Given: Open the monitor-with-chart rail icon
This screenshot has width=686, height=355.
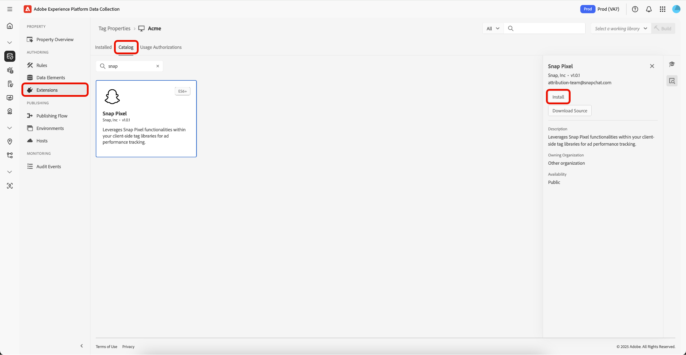Looking at the screenshot, I should click(10, 98).
